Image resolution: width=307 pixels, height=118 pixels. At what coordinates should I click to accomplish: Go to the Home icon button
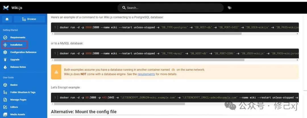coord(7,19)
